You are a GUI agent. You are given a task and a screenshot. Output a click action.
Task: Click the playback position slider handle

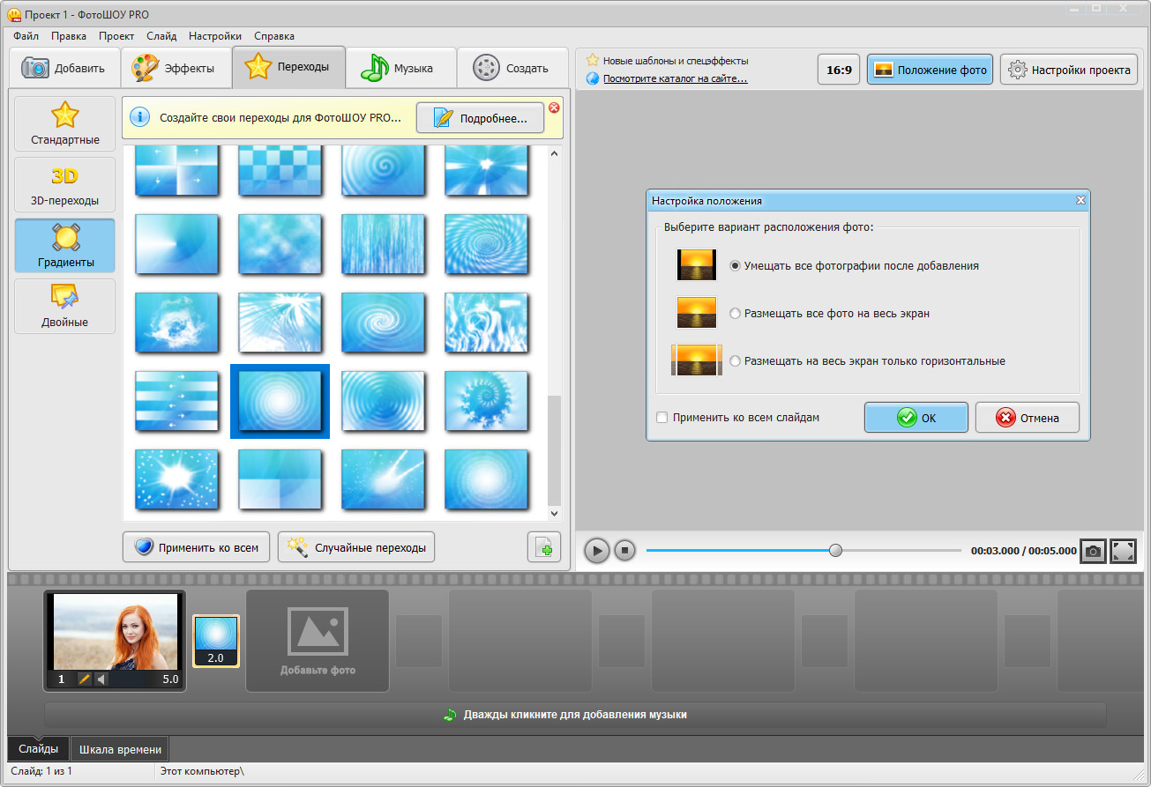click(835, 551)
